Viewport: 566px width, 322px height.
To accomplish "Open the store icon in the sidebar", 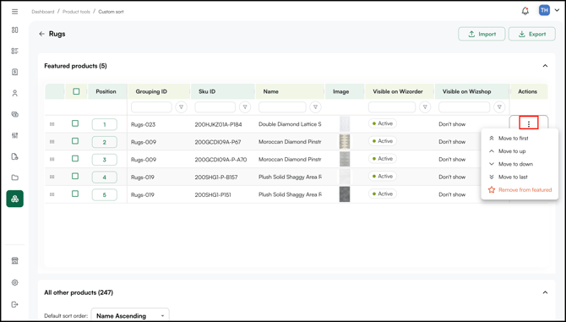I will (x=15, y=260).
